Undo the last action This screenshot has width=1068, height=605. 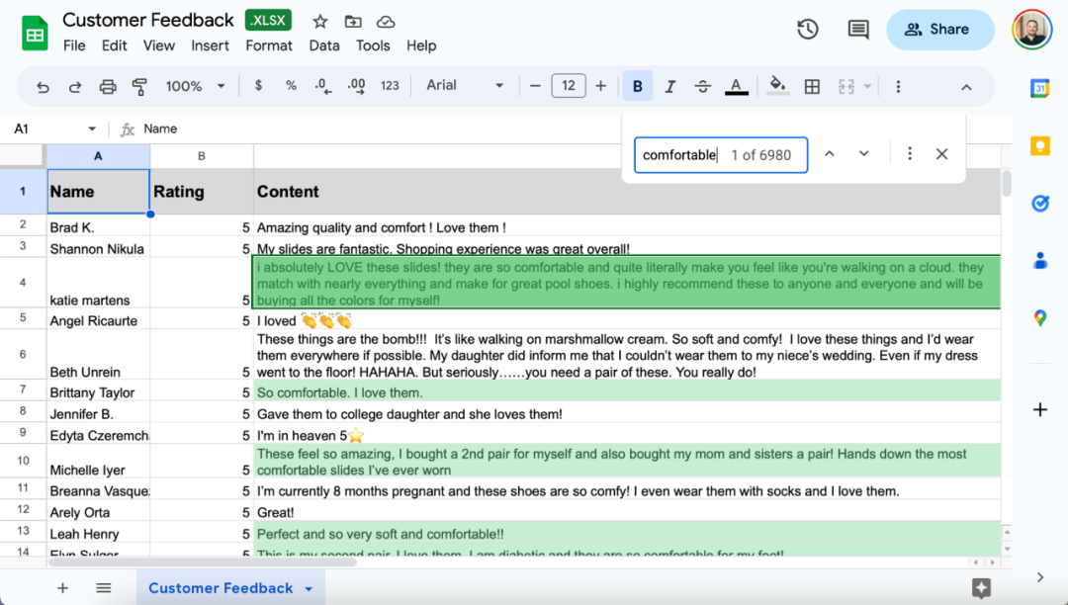[x=43, y=86]
